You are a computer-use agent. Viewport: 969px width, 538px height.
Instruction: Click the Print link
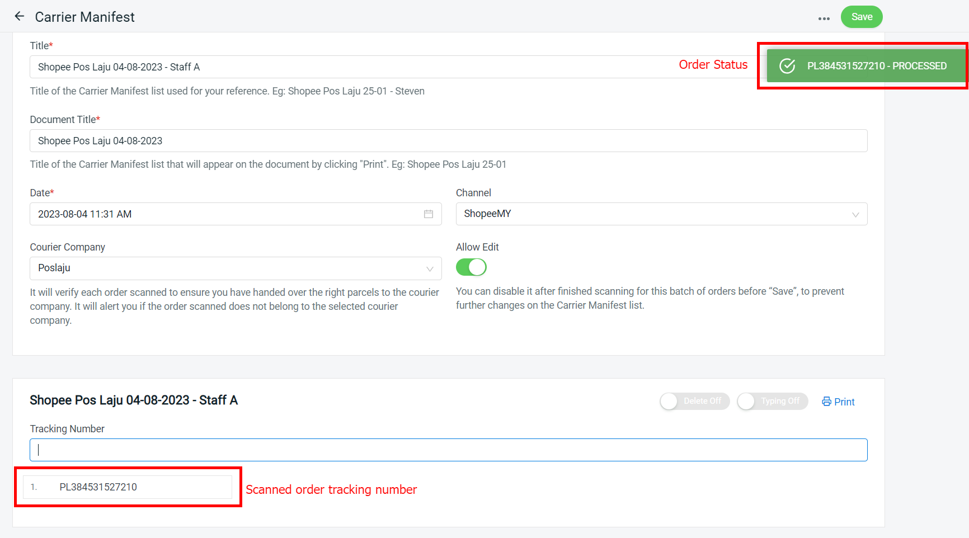[x=844, y=402]
